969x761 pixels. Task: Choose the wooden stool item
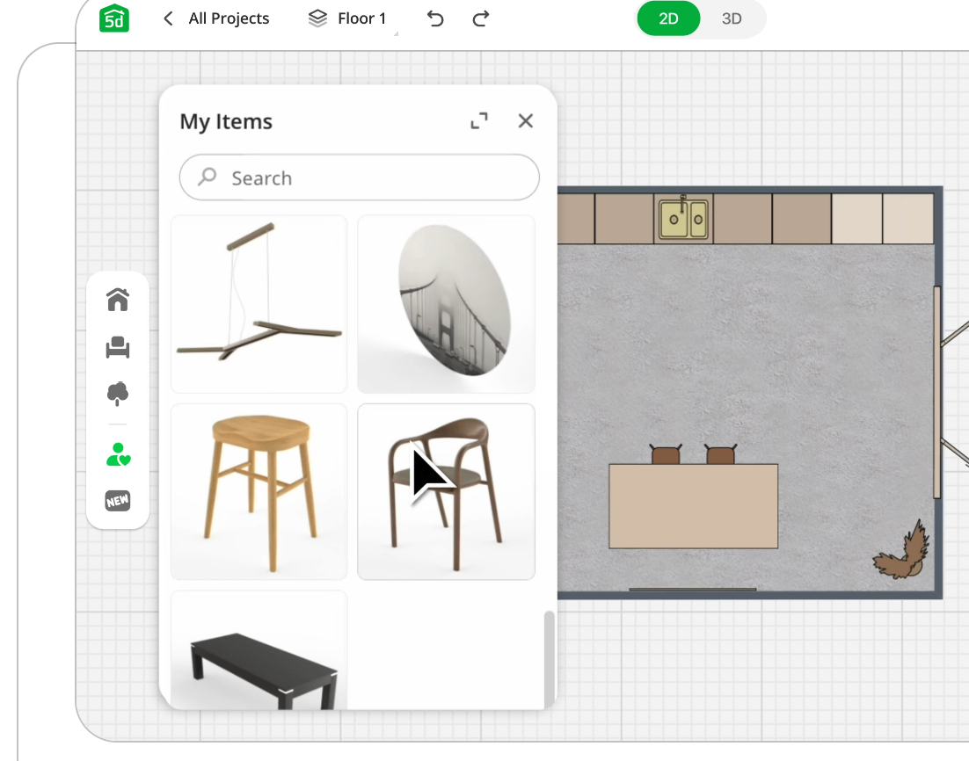tap(259, 491)
